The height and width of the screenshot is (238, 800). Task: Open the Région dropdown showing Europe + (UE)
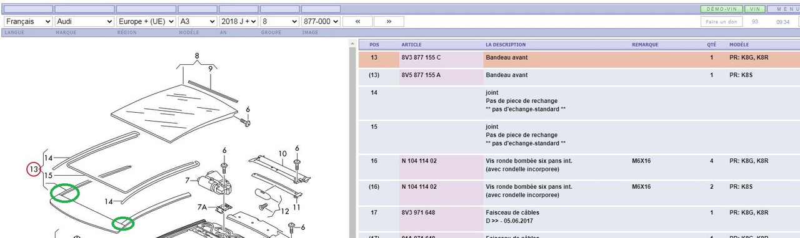[146, 21]
